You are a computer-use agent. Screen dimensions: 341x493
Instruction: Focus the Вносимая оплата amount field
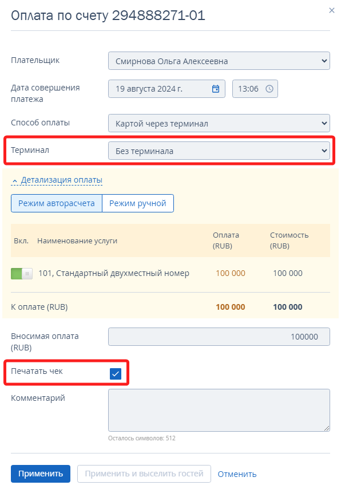pos(219,337)
